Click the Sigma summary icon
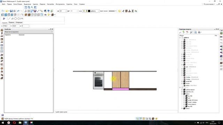Viewport: 223px width, 125px height. 133,11
